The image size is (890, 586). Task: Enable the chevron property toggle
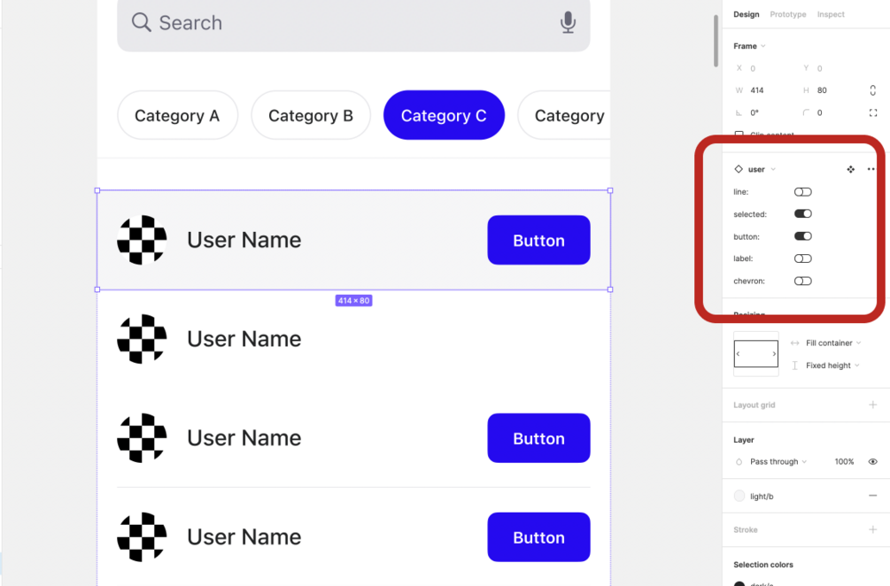tap(803, 281)
